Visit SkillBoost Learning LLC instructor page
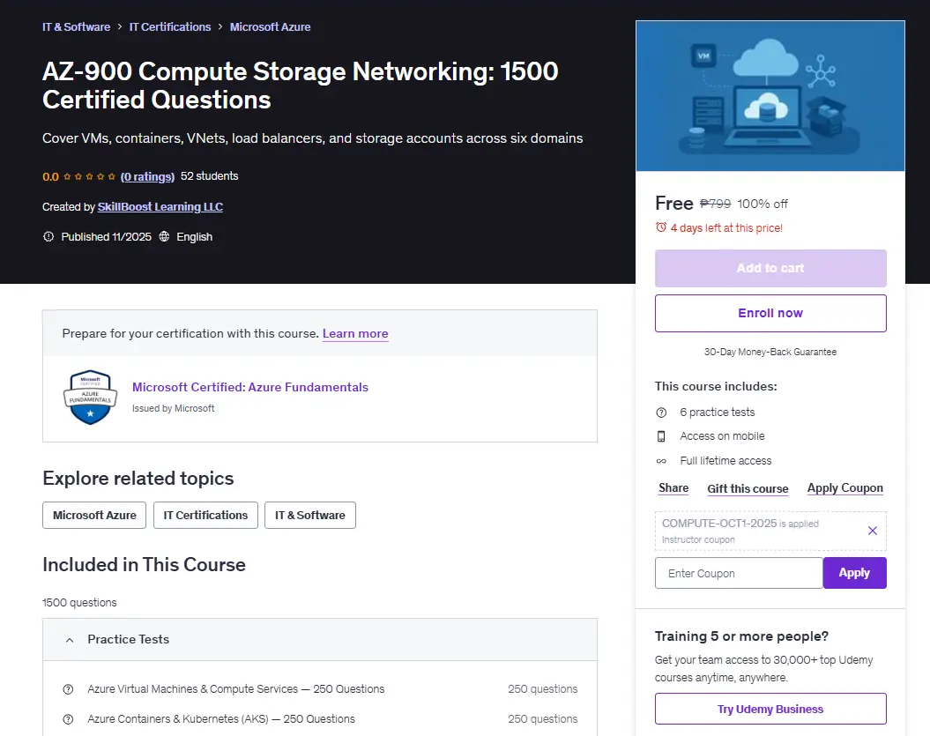This screenshot has height=736, width=930. [160, 206]
